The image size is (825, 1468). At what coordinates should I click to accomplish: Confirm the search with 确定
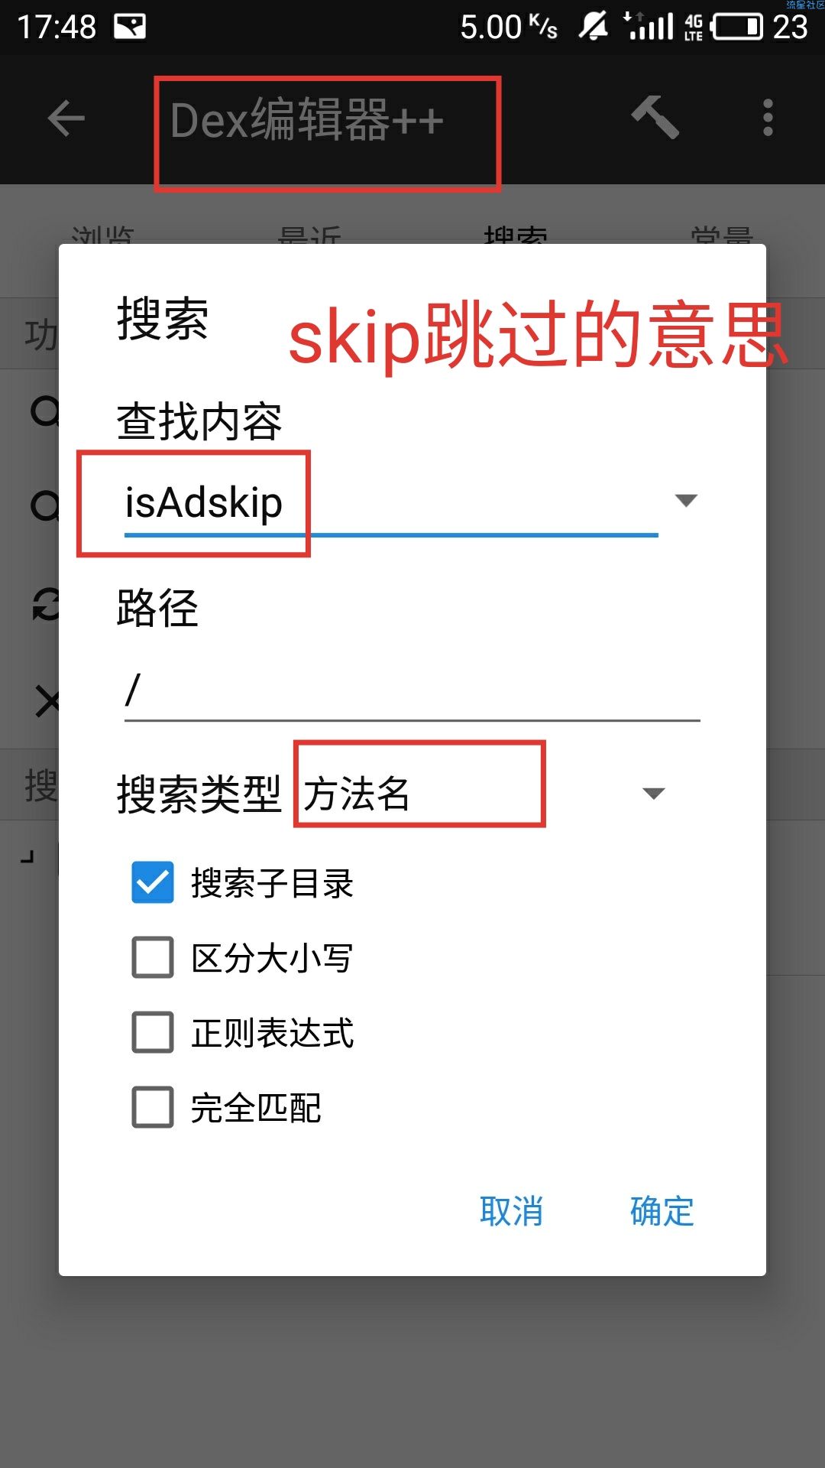(x=662, y=1211)
